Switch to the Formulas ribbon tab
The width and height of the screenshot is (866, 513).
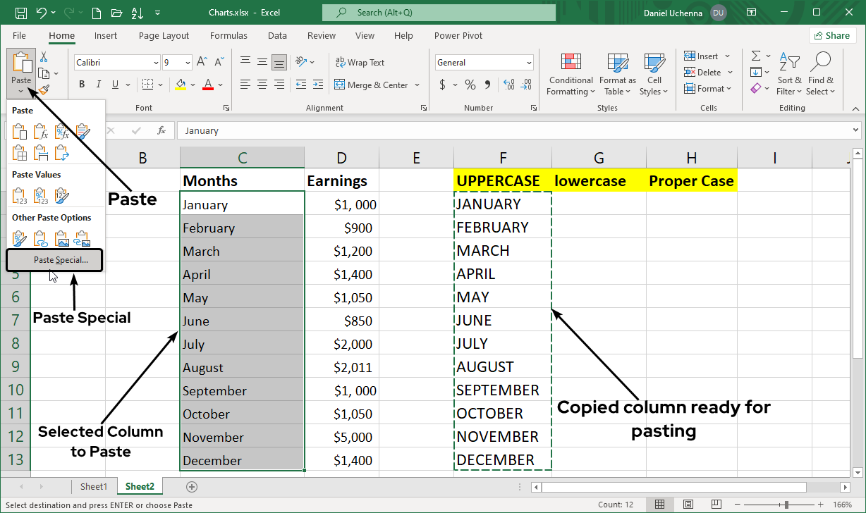(x=228, y=36)
